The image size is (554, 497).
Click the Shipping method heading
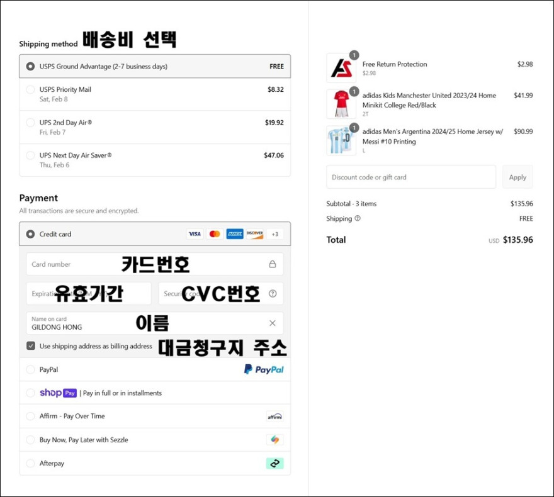point(48,44)
